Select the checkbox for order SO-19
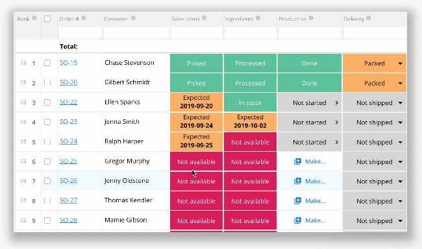Viewport: 422px width, 249px height. pyautogui.click(x=47, y=63)
